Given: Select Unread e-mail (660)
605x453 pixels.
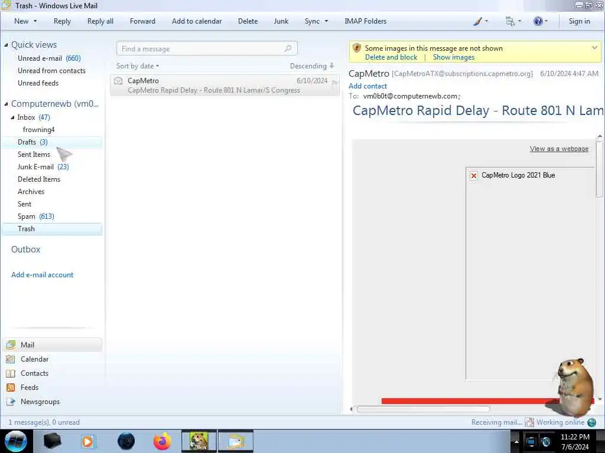Looking at the screenshot, I should click(49, 58).
